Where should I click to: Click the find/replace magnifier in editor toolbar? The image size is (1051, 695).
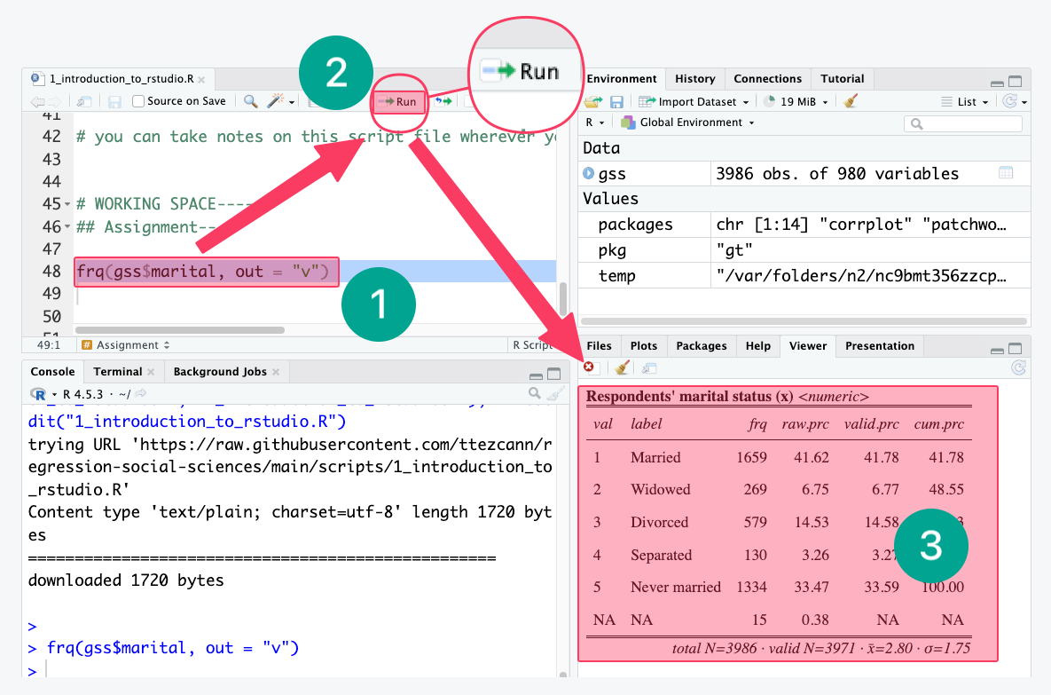click(x=251, y=101)
